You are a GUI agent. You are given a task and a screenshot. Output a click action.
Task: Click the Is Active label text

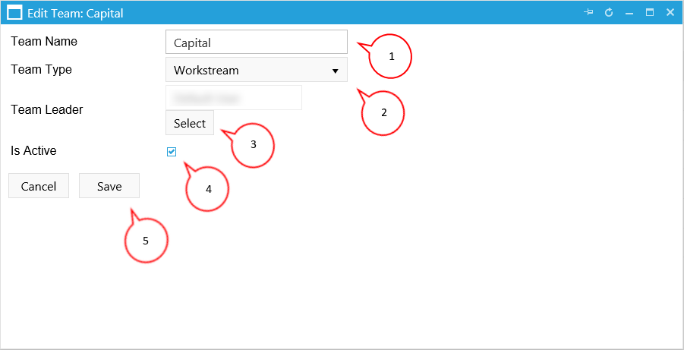click(x=33, y=150)
